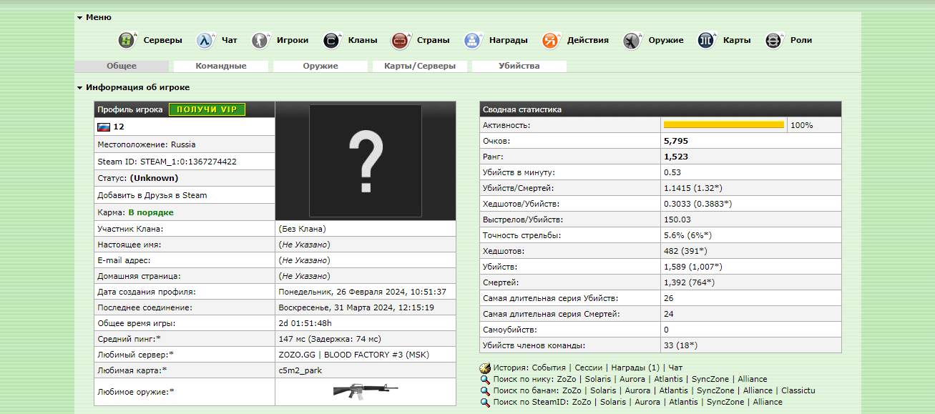Collapse the Меню section arrow
Image resolution: width=935 pixels, height=414 pixels.
[x=79, y=17]
